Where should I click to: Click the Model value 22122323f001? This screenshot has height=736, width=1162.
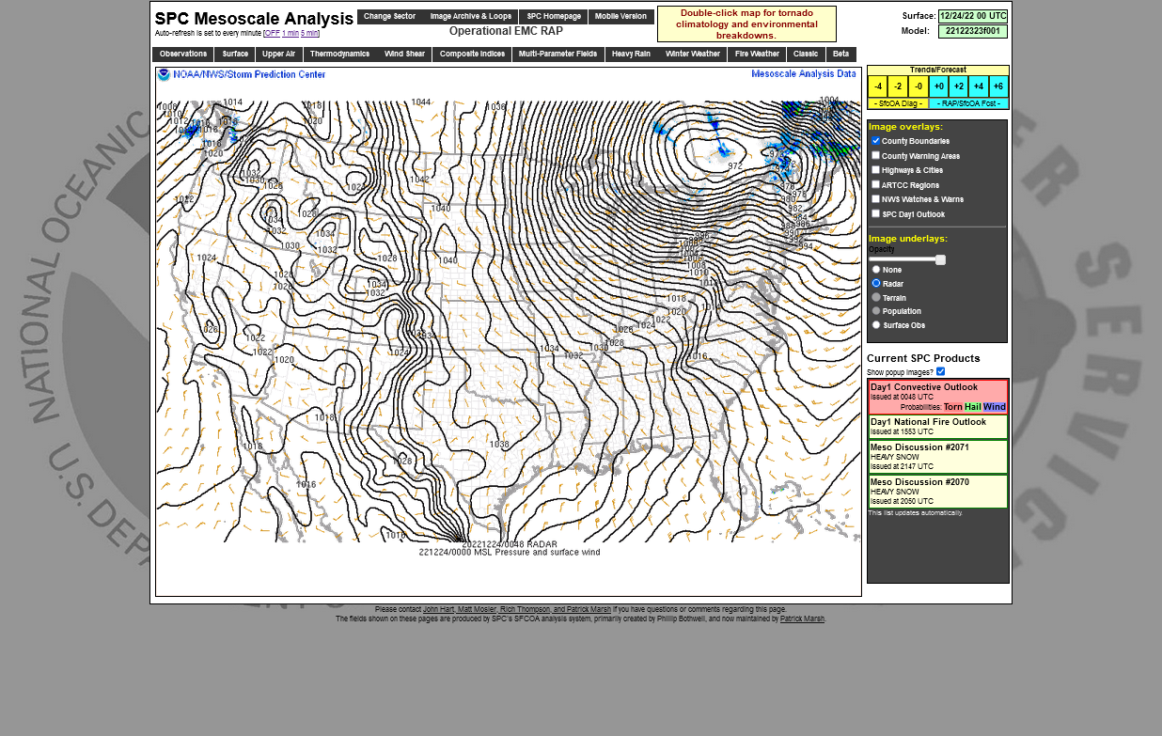972,31
